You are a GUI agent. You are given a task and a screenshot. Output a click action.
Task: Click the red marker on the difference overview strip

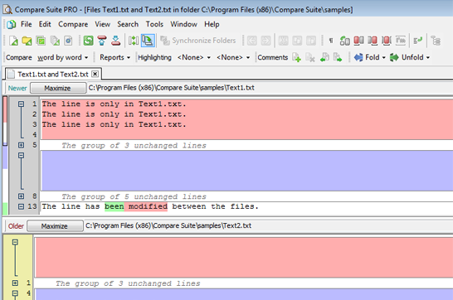[x=5, y=110]
